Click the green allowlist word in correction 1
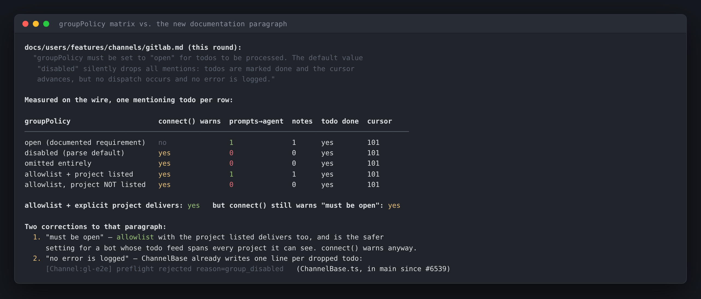 [135, 237]
